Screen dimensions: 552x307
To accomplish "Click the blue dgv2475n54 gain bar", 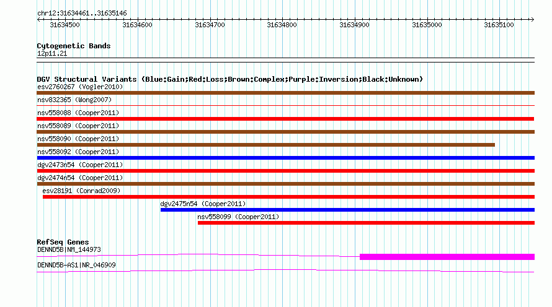I will pyautogui.click(x=347, y=210).
